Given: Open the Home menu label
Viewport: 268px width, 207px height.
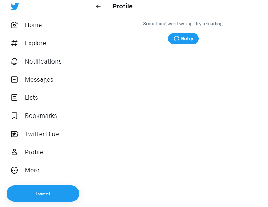Looking at the screenshot, I should click(x=33, y=25).
